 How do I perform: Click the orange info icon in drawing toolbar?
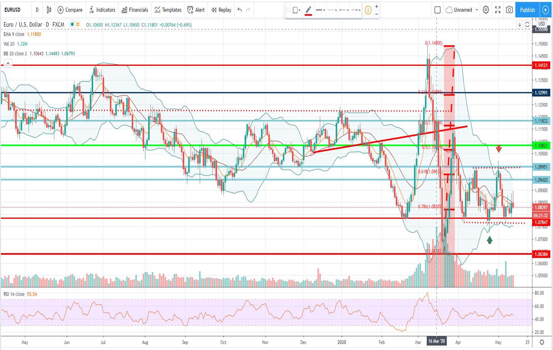[368, 10]
